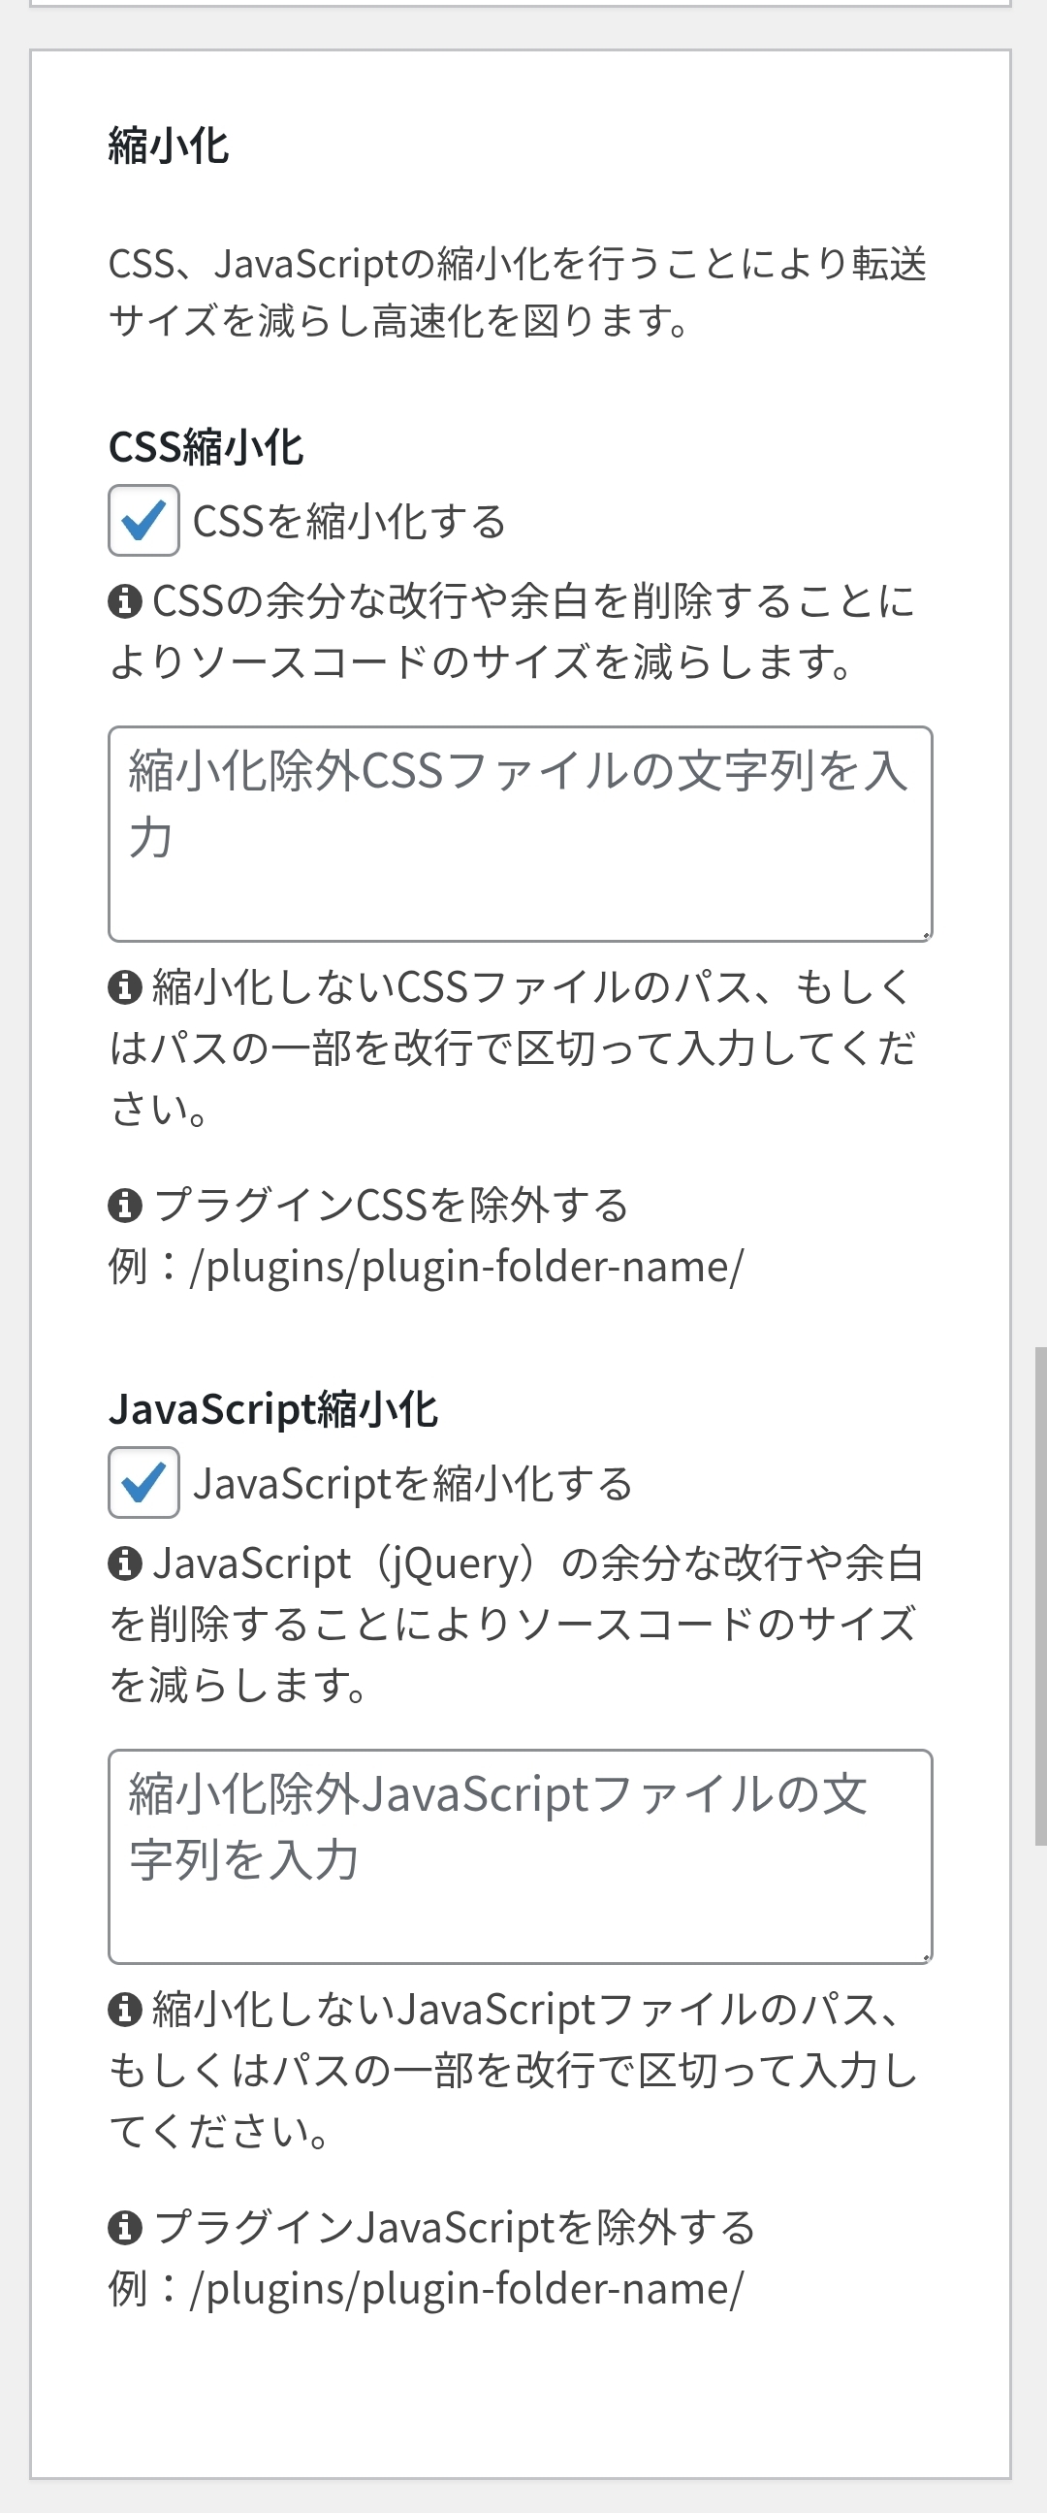Click info icon before 縮小化しないJavaScriptファイルのパス
The height and width of the screenshot is (2513, 1047).
(125, 2010)
